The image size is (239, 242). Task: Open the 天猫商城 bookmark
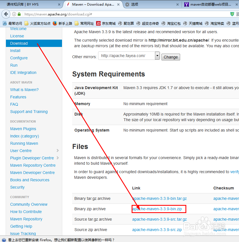tap(193, 23)
